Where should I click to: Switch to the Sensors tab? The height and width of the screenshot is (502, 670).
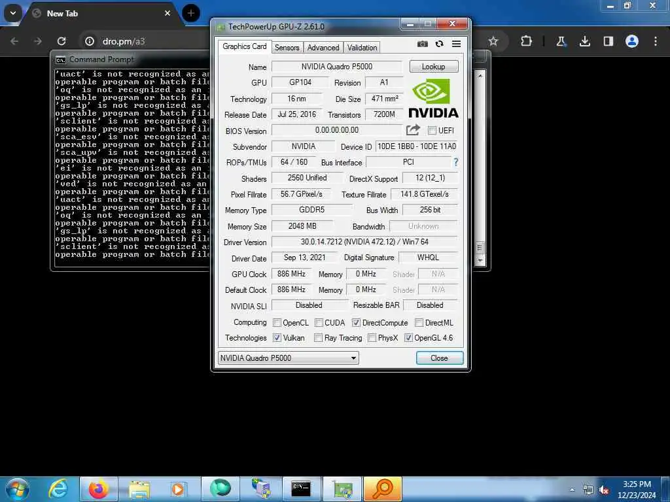(x=287, y=47)
